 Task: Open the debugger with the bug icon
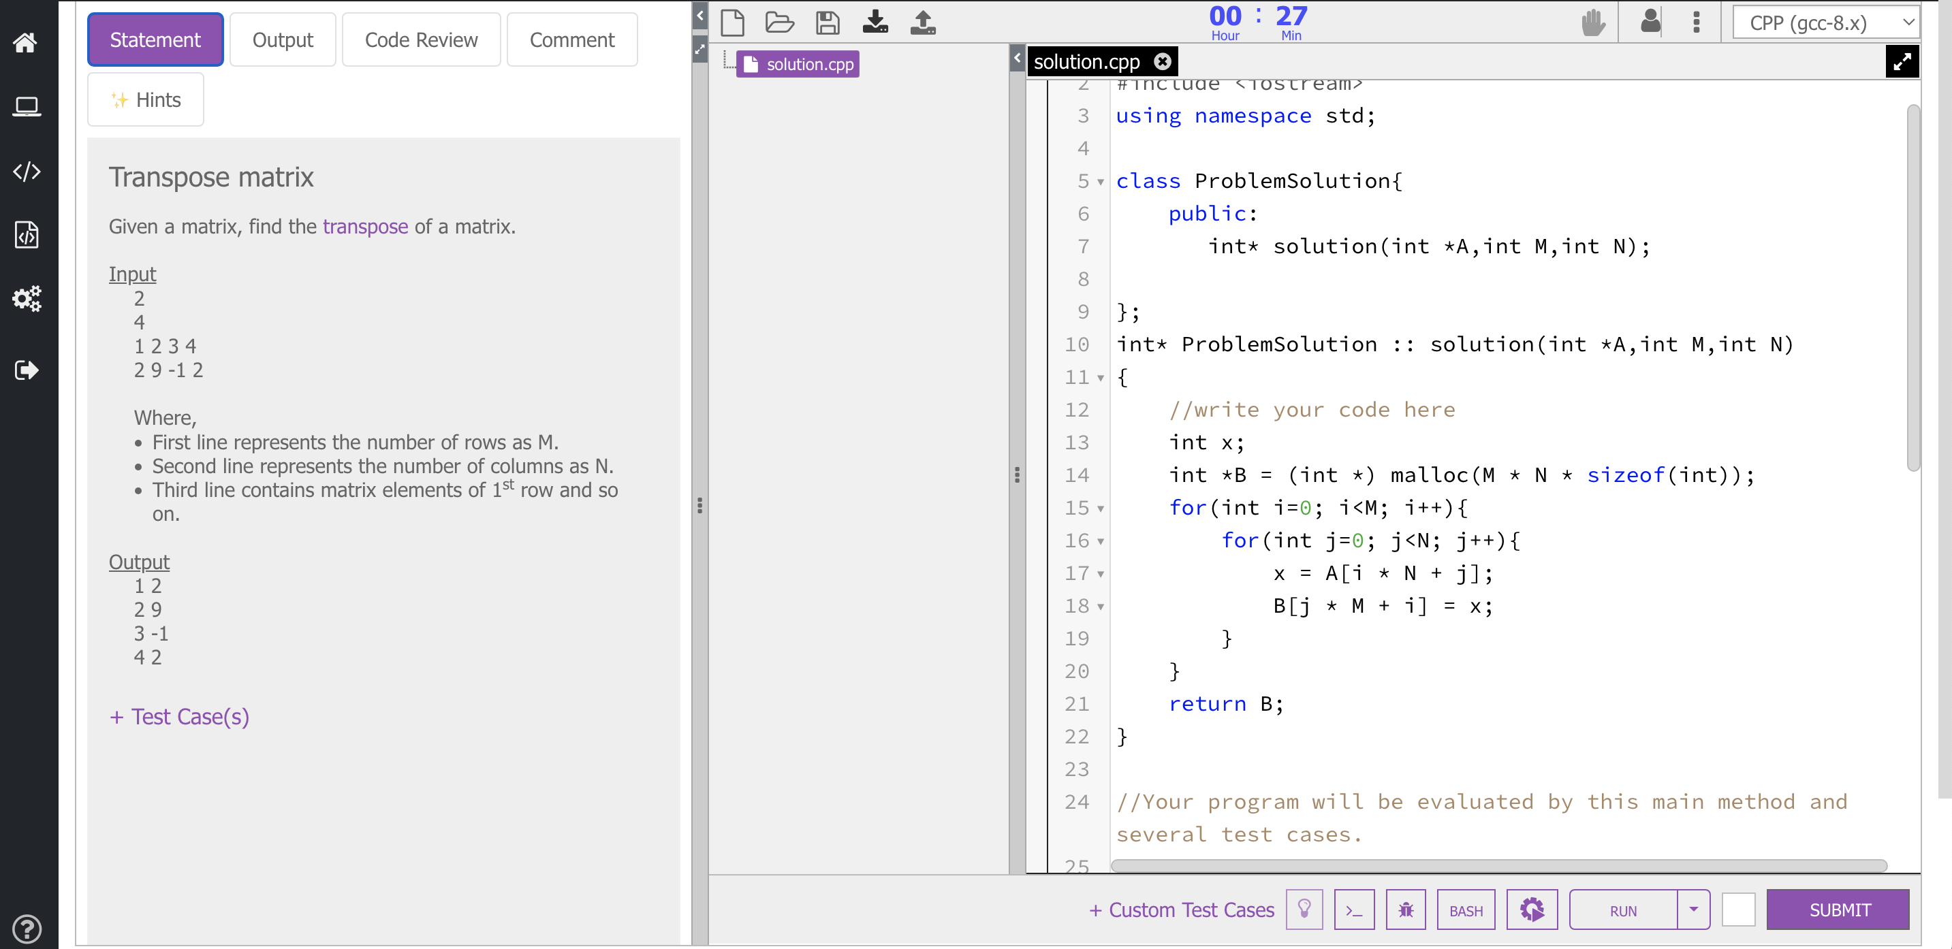(1406, 910)
